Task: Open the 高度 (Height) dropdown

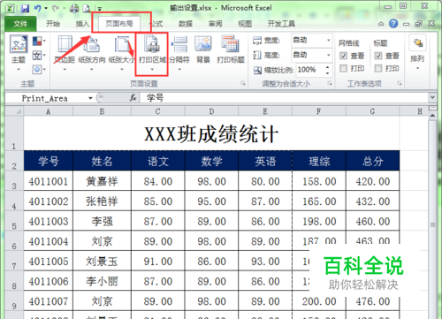Action: point(328,55)
